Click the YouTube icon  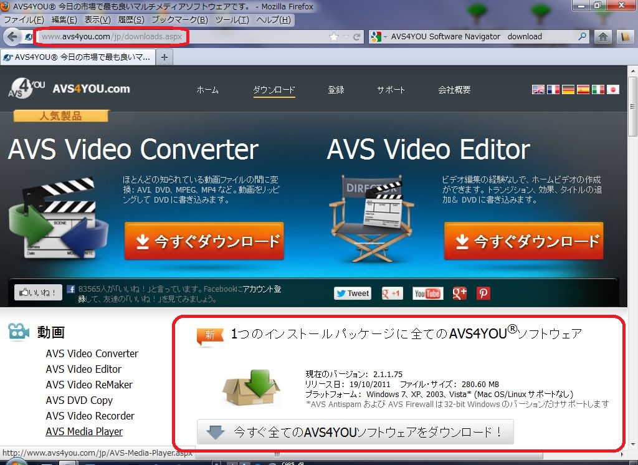(427, 293)
